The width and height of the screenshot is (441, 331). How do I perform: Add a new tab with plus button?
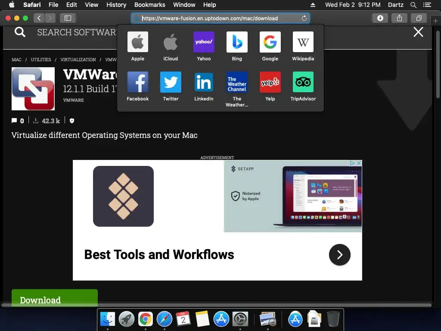pyautogui.click(x=435, y=21)
